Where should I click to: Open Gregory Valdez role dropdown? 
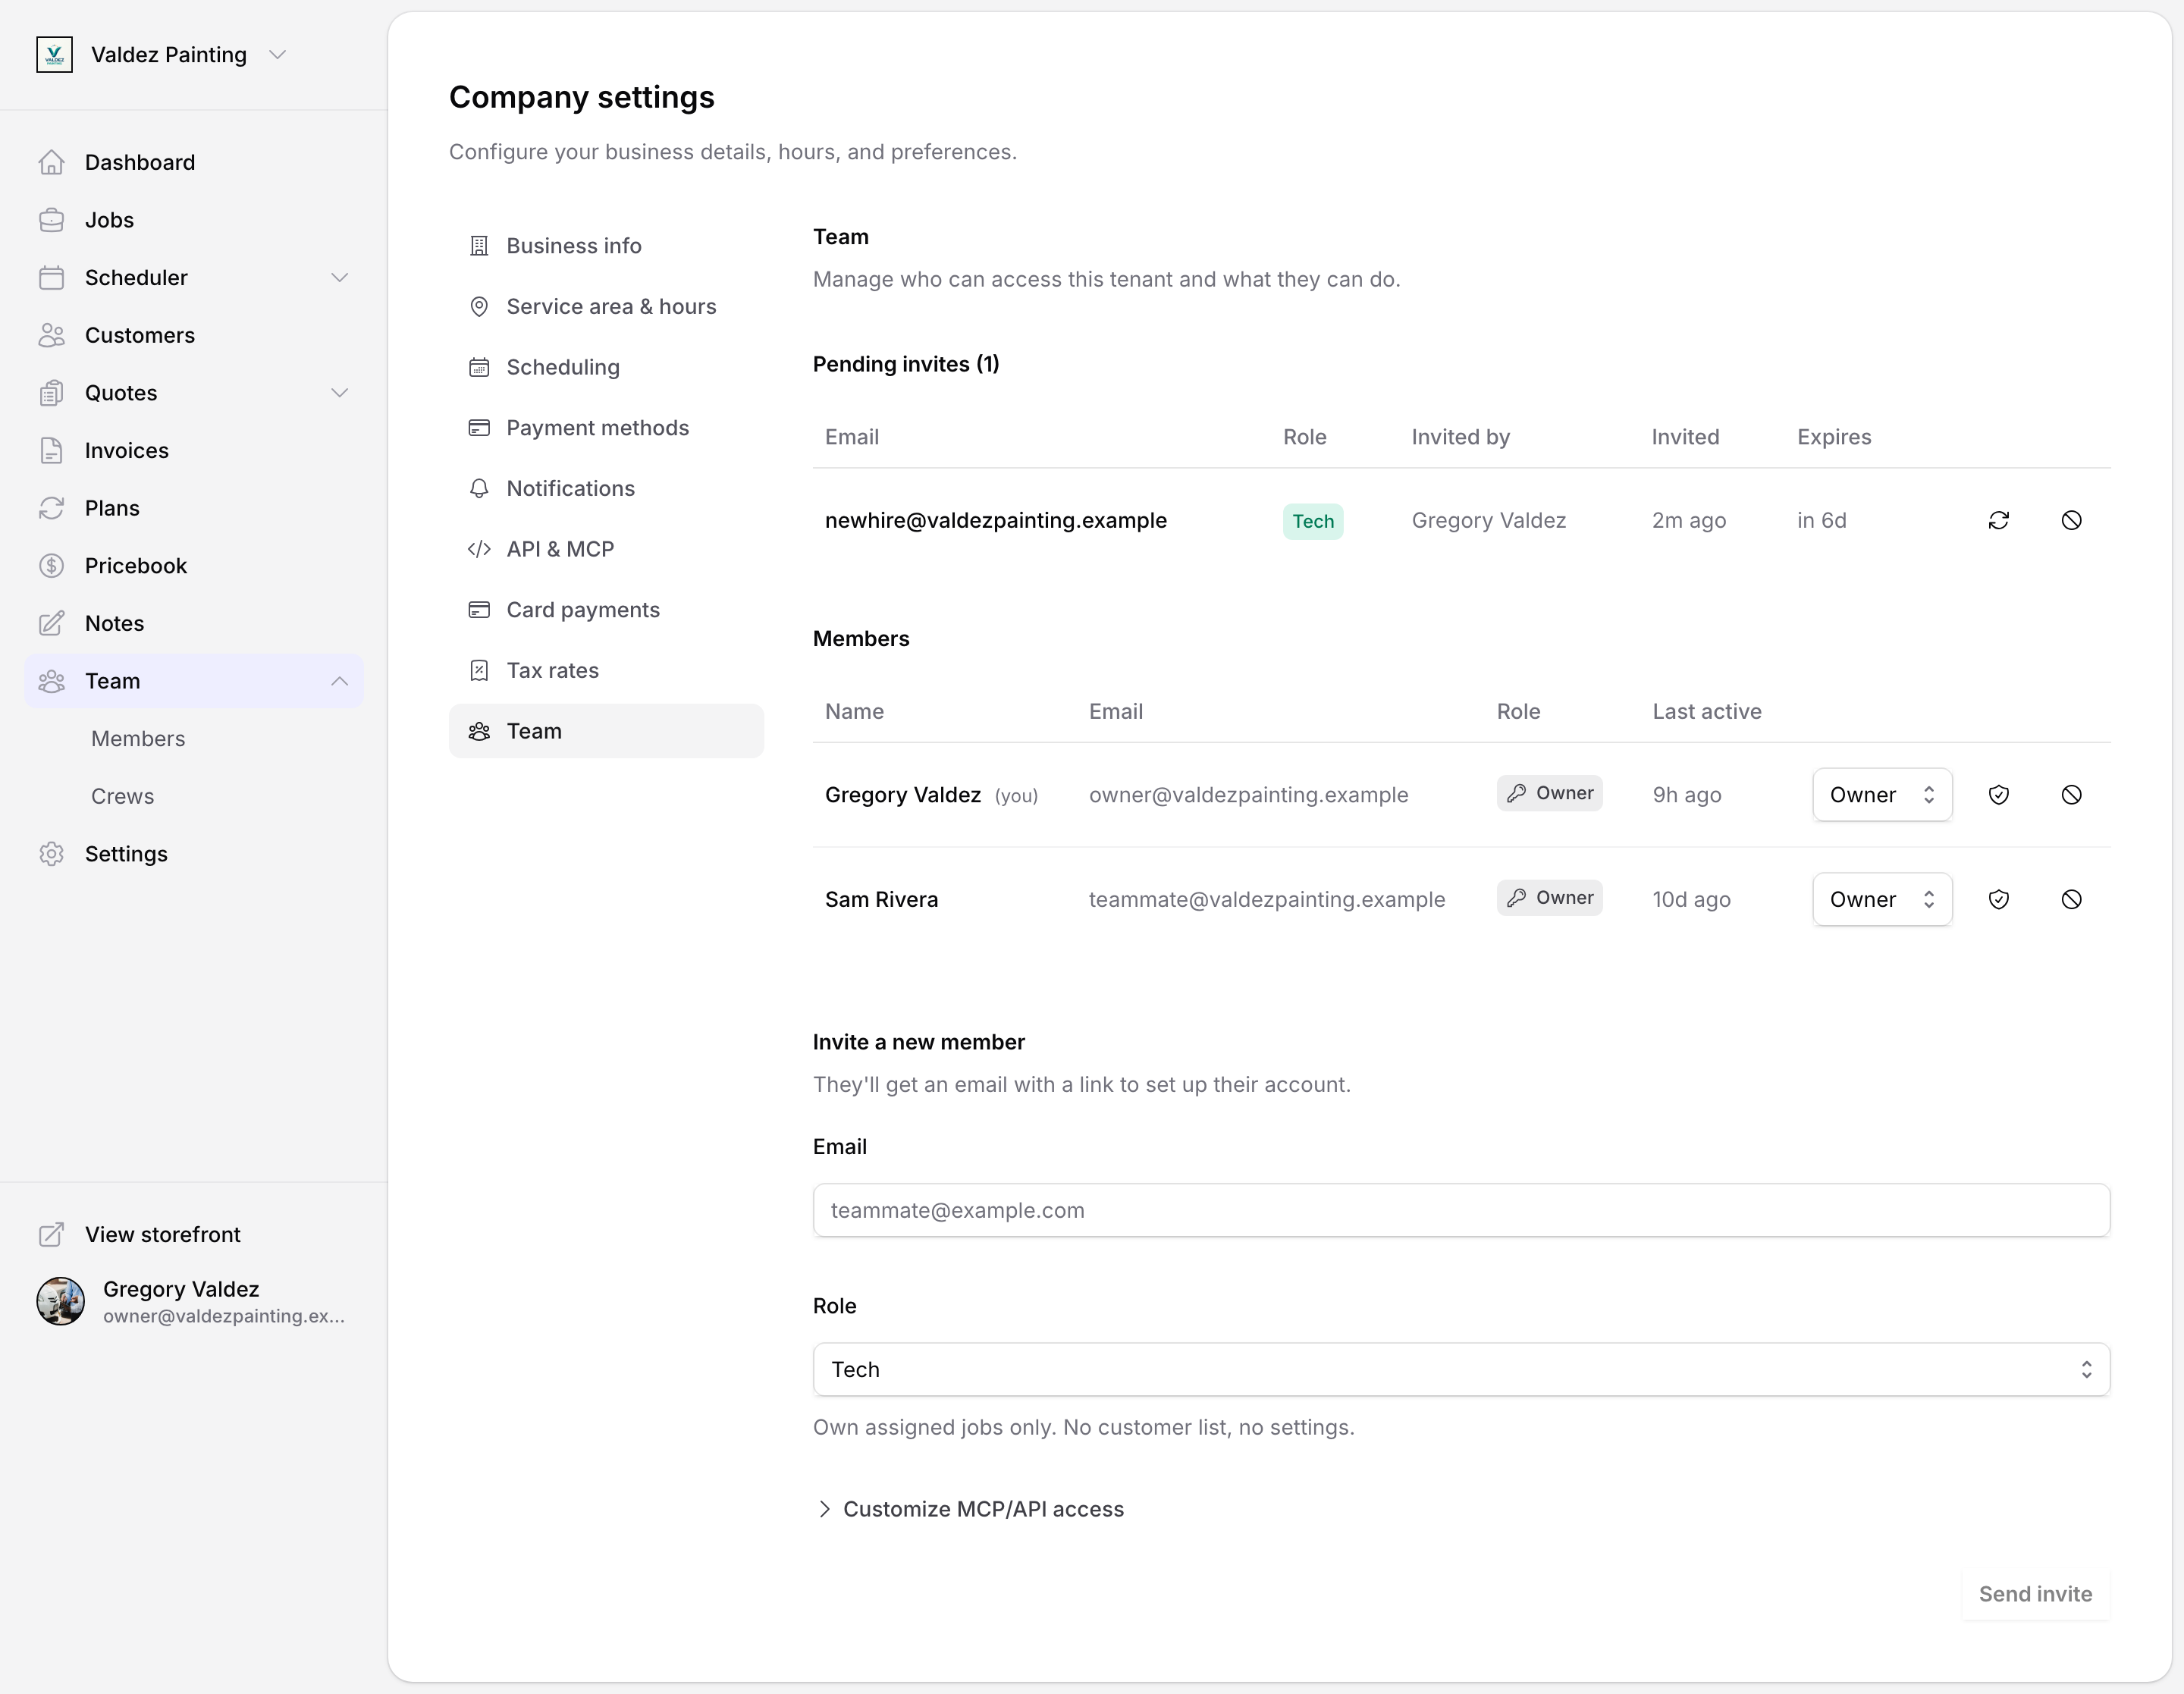(x=1882, y=795)
